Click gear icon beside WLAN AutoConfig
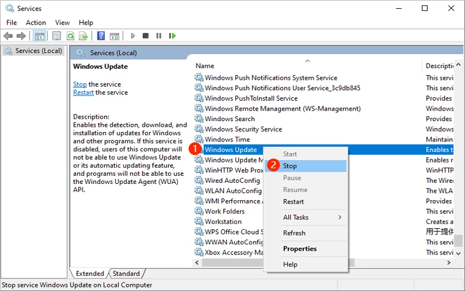Viewport: 465px width, 291px height. coord(199,191)
